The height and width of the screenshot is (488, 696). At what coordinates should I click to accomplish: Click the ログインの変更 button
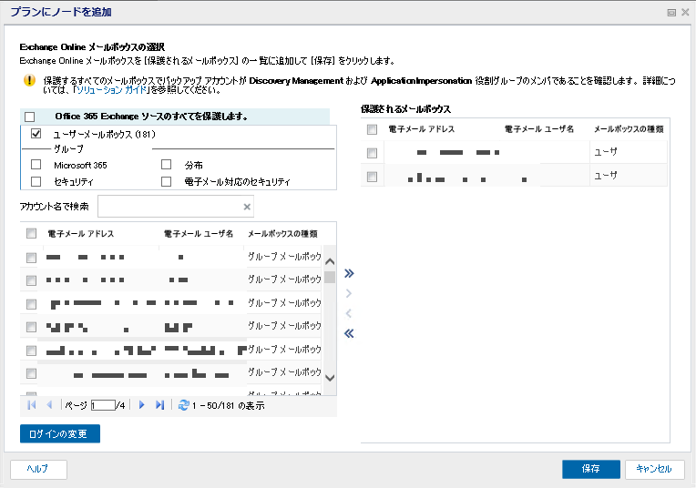tap(60, 434)
